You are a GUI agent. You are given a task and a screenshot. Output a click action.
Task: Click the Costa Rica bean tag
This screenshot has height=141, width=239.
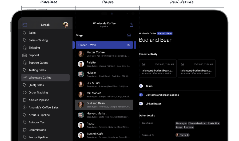tap(213, 123)
